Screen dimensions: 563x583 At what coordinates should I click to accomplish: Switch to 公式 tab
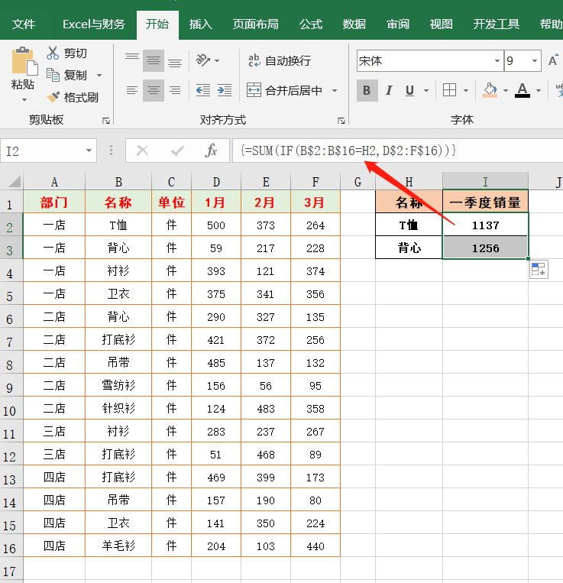point(311,24)
